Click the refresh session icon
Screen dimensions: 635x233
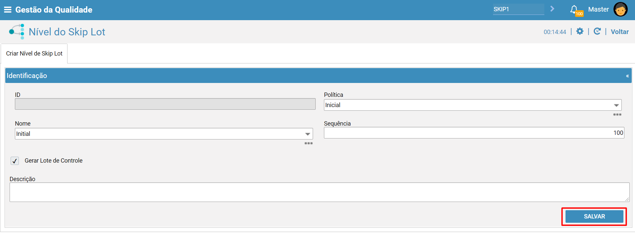pyautogui.click(x=597, y=31)
